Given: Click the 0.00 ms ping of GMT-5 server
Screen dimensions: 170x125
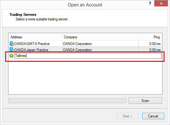Looking at the screenshot, I should pyautogui.click(x=155, y=44).
